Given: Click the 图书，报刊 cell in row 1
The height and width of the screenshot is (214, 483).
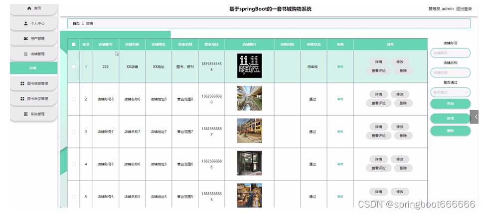Looking at the screenshot, I should pos(185,67).
